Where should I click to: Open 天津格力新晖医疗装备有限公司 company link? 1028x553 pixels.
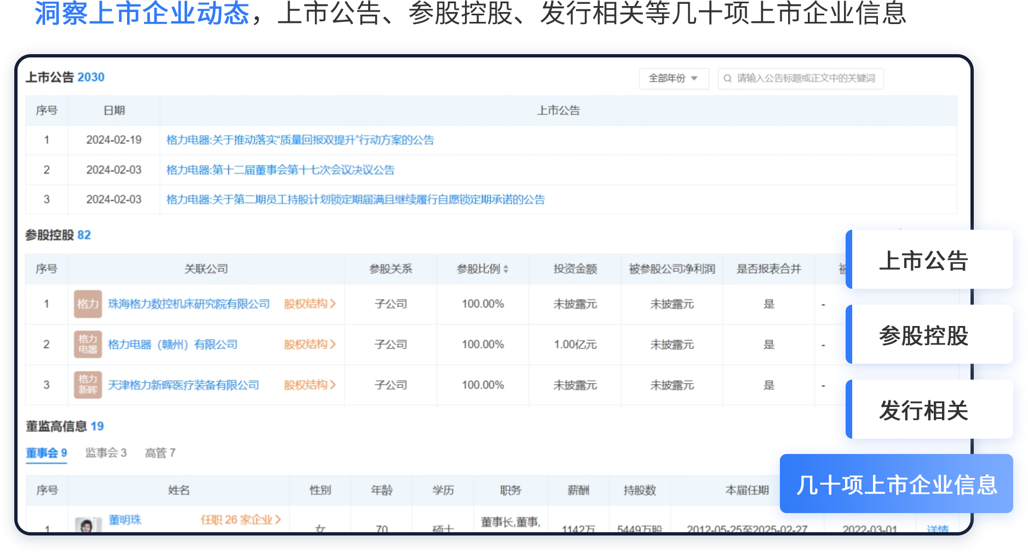pos(183,385)
